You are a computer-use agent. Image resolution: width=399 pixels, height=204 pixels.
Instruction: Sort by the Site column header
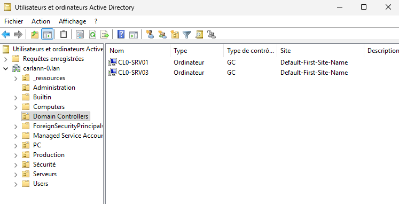tap(320, 51)
